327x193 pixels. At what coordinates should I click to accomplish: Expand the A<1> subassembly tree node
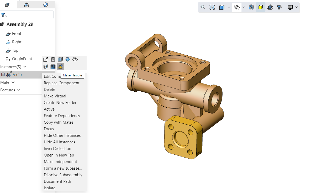(3, 75)
